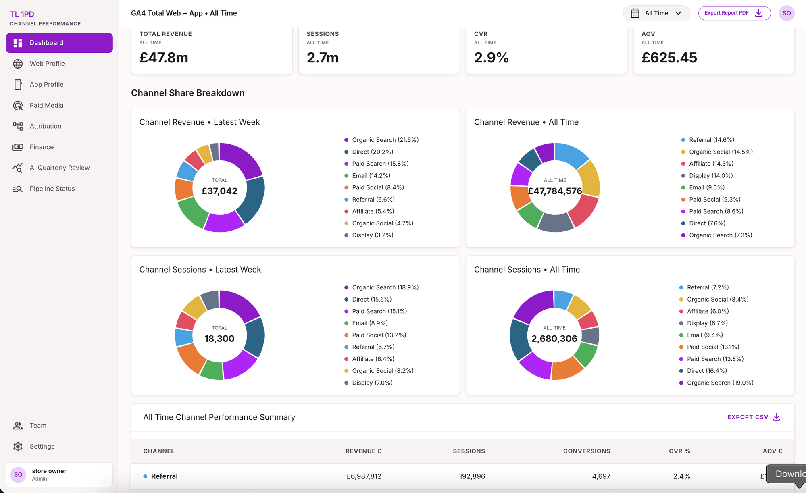The height and width of the screenshot is (493, 806).
Task: Click the Settings gear icon
Action: click(x=18, y=447)
